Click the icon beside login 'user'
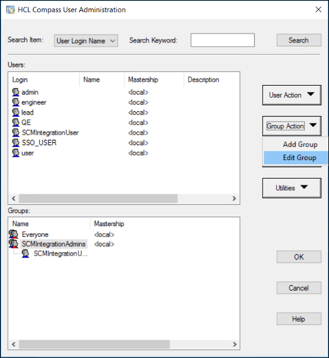This screenshot has height=358, width=329. pos(16,153)
